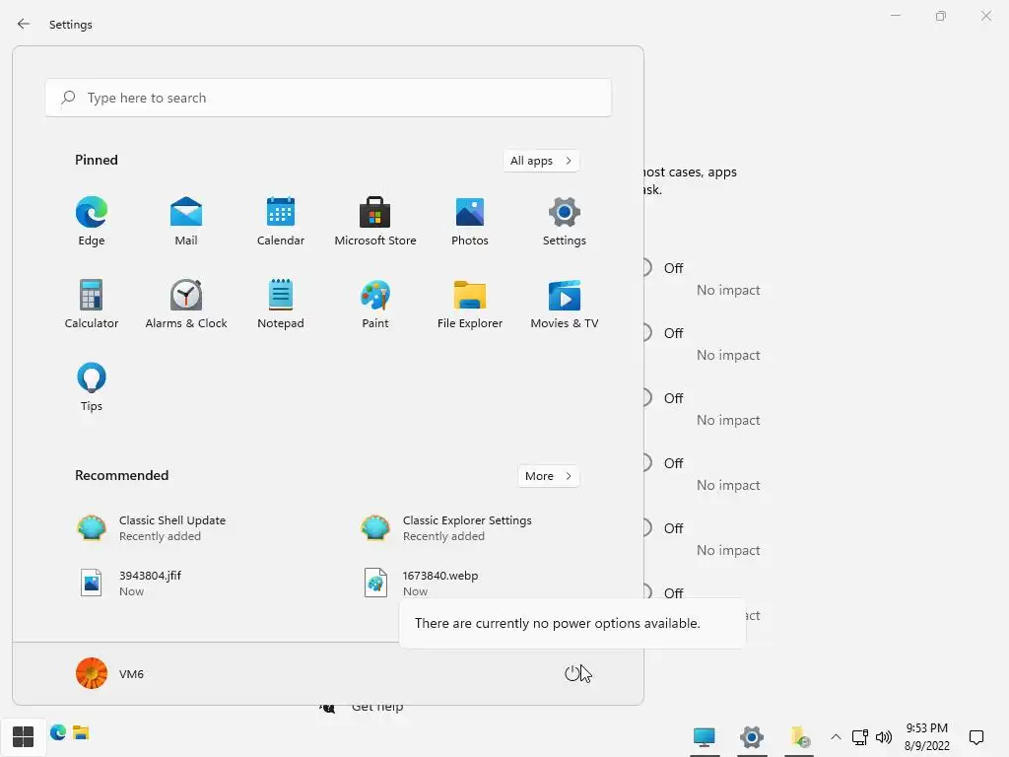
Task: Open Microsoft Store from pinned apps
Action: pos(375,222)
